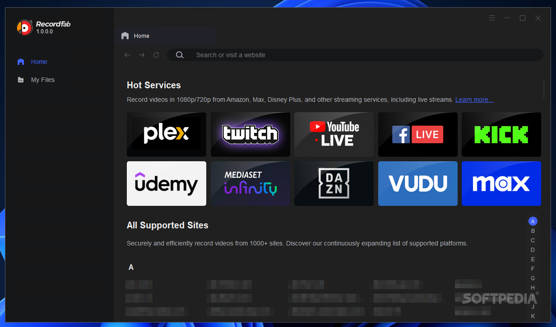Reload the page with refresh icon
The height and width of the screenshot is (327, 556).
pos(156,55)
